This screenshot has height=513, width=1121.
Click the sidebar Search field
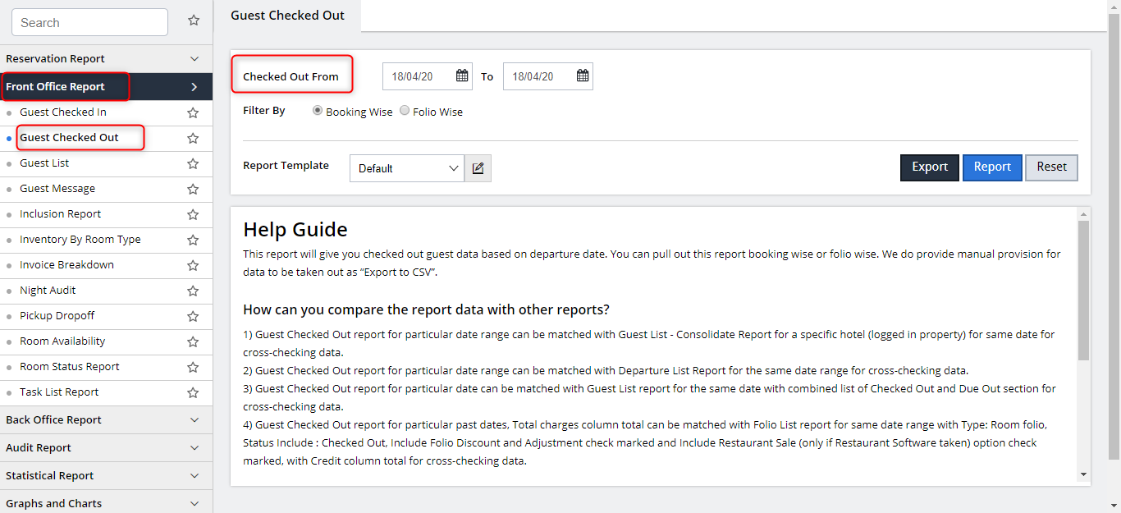[x=89, y=22]
